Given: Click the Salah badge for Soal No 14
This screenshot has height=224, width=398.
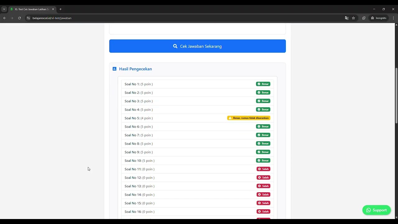Looking at the screenshot, I should [263, 194].
